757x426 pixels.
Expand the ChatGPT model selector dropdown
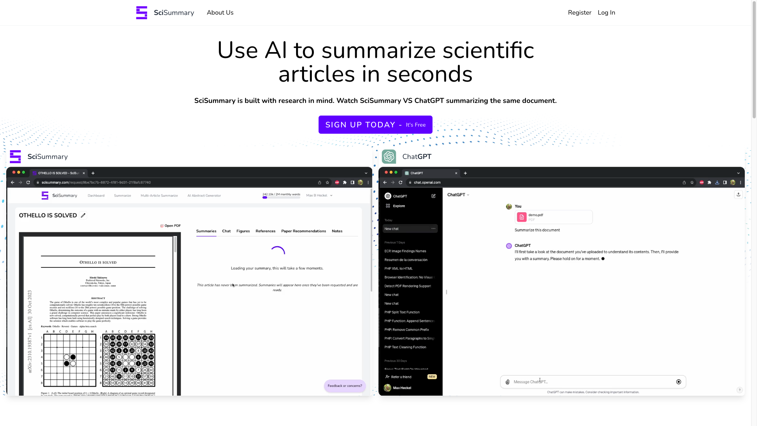[x=458, y=194]
